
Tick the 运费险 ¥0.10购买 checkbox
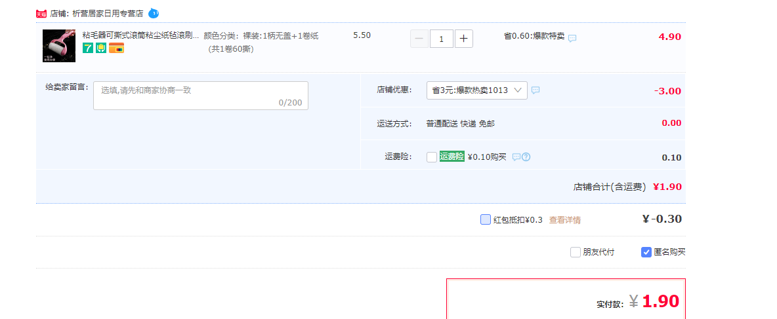pyautogui.click(x=432, y=157)
